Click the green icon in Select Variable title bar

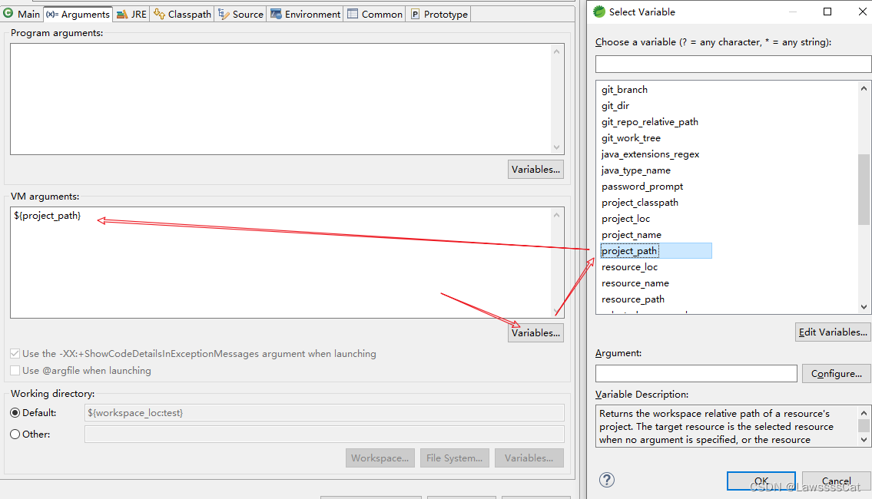598,12
